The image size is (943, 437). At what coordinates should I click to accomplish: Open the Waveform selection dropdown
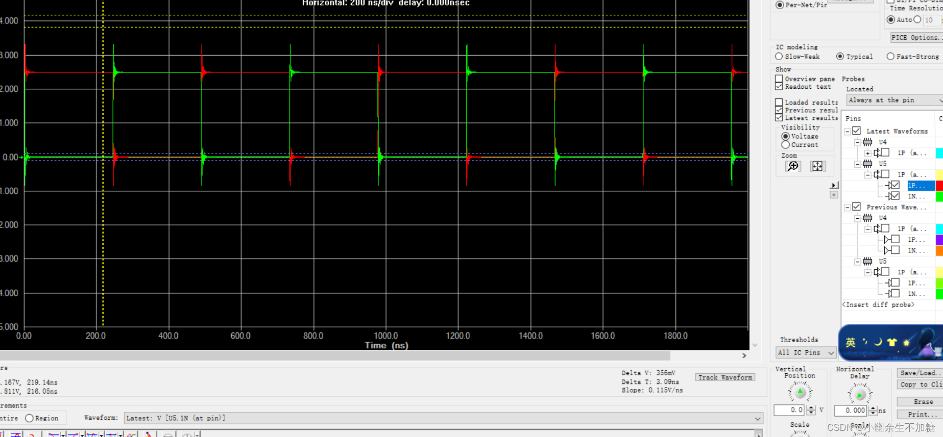[x=444, y=418]
